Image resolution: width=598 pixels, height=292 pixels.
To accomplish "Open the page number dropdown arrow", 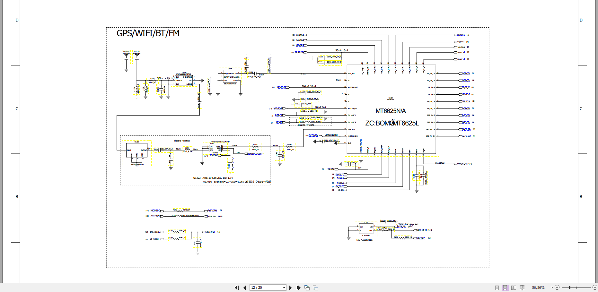I will pyautogui.click(x=284, y=288).
